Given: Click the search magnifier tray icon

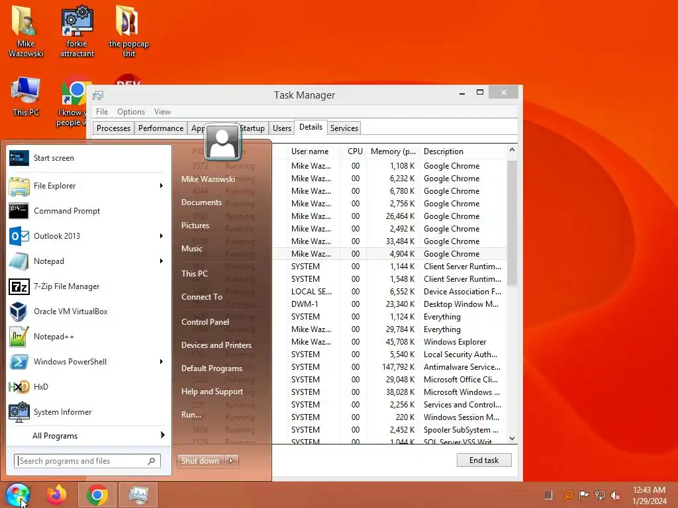Looking at the screenshot, I should coord(568,495).
